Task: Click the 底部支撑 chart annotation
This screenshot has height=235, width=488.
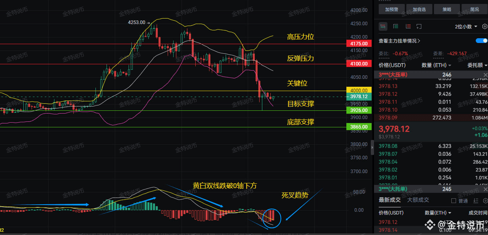Action: pyautogui.click(x=301, y=122)
